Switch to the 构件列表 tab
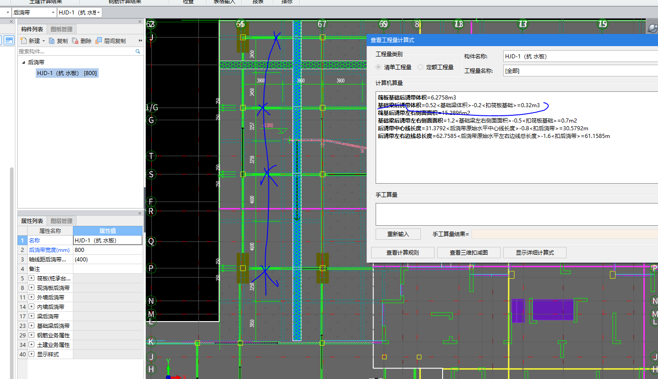The image size is (658, 379). click(x=32, y=29)
